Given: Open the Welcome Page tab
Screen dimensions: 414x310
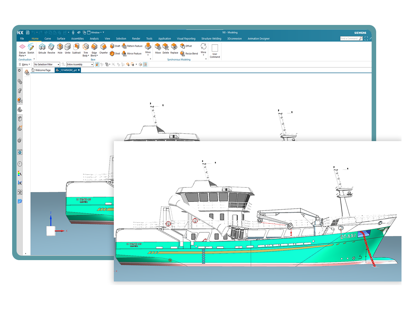Looking at the screenshot, I should coord(41,70).
